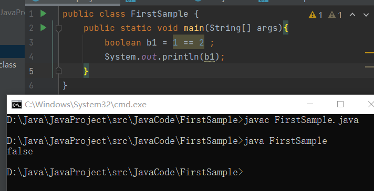The height and width of the screenshot is (191, 374).
Task: Click the java FirstSample command text
Action: 285,141
